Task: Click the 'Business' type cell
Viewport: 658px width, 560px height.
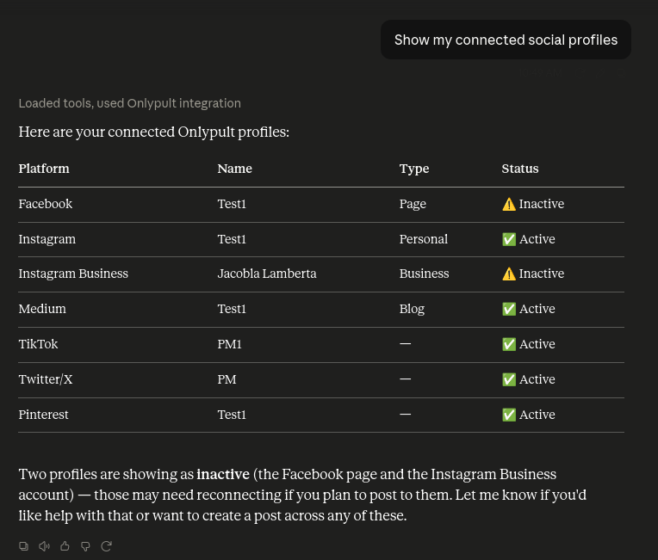Action: click(x=424, y=274)
